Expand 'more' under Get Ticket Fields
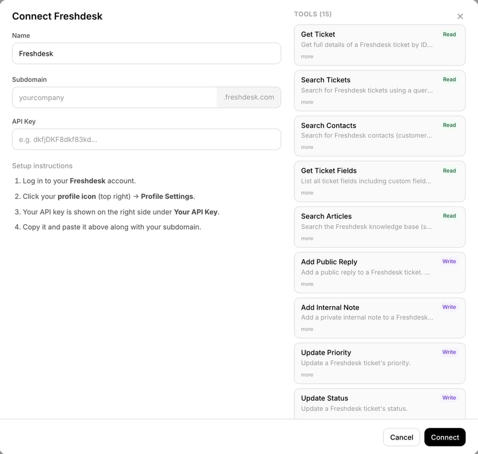 pyautogui.click(x=307, y=193)
